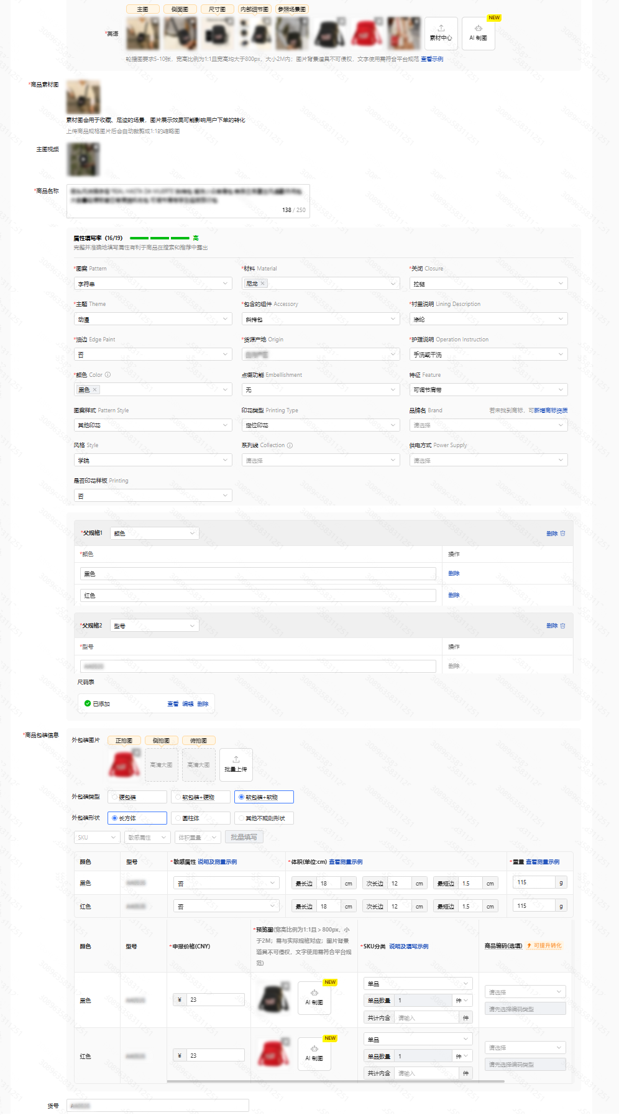The image size is (619, 1115).
Task: Expand the 父规格2 型号 dropdown
Action: click(155, 626)
